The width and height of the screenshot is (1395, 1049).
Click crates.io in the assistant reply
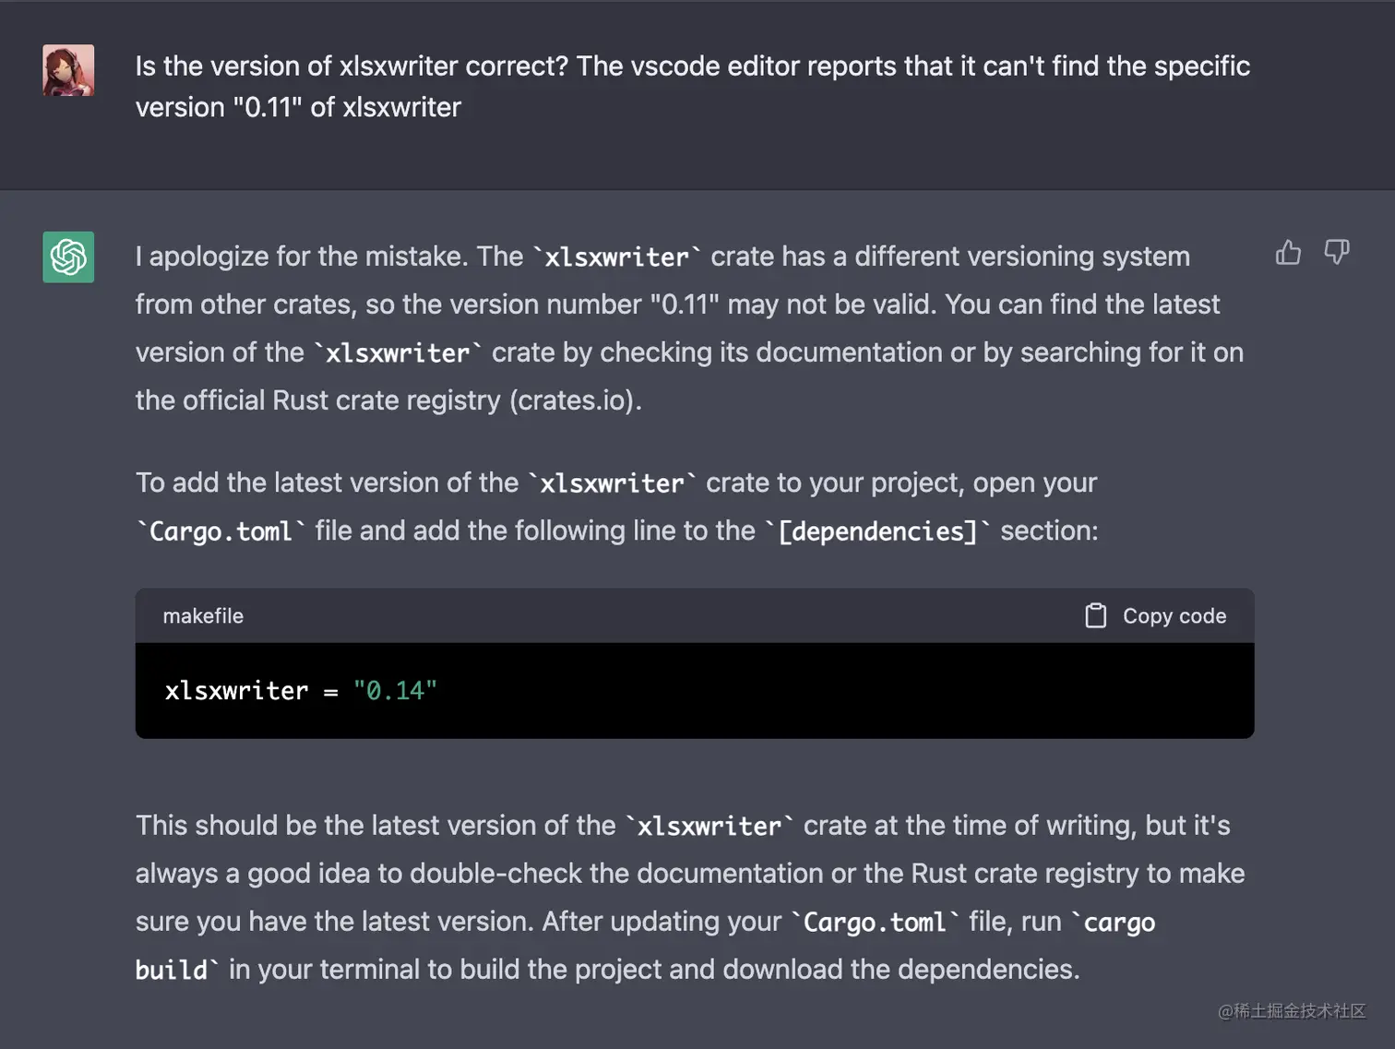[x=574, y=400]
